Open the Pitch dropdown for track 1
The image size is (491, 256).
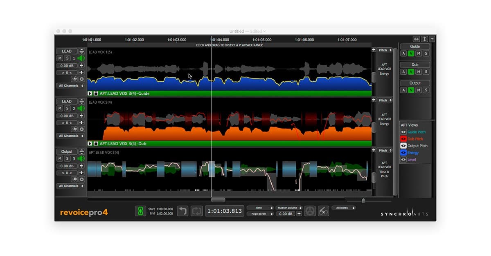pyautogui.click(x=385, y=50)
